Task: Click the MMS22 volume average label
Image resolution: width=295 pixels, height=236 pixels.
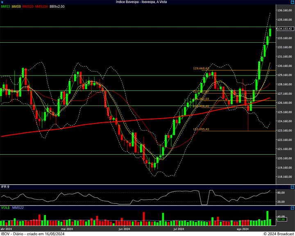Action: click(x=18, y=208)
